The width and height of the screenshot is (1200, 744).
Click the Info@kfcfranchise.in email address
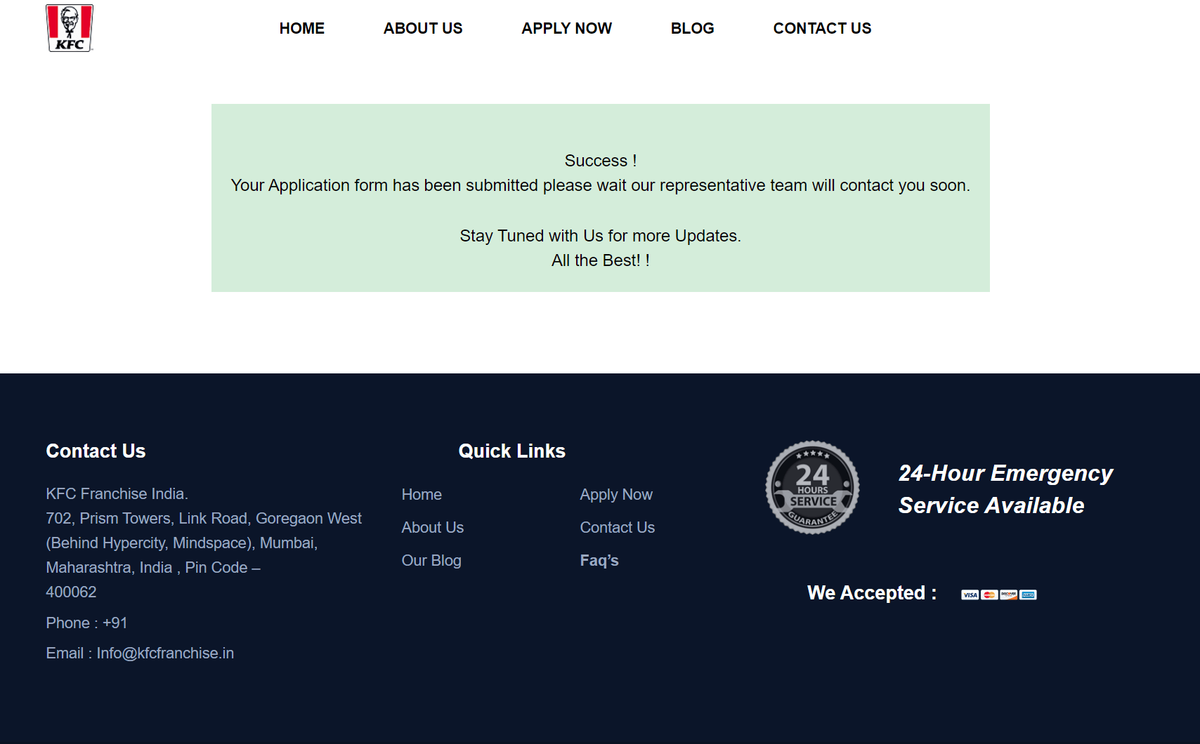point(165,653)
